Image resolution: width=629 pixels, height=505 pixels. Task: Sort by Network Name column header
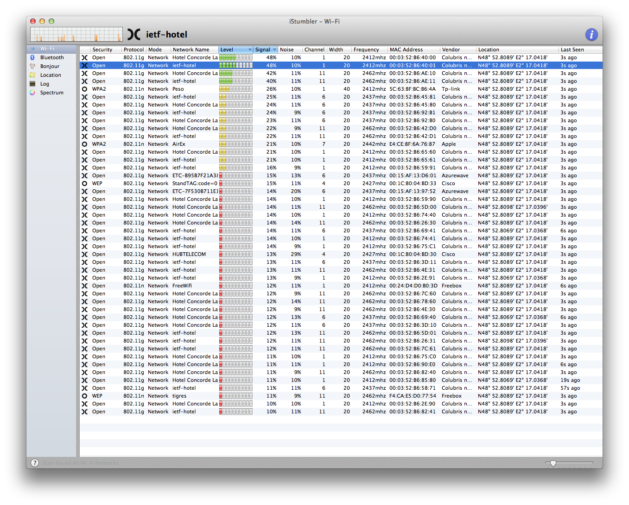195,50
